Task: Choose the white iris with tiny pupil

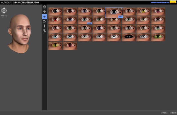Action: 114,37
